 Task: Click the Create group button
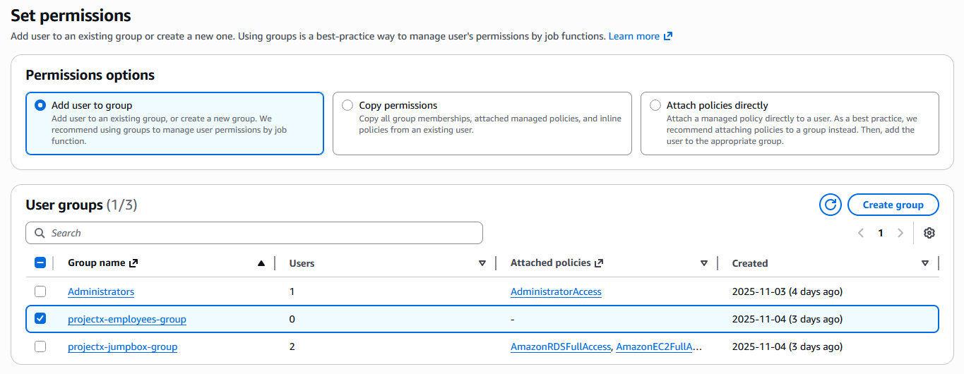point(893,205)
